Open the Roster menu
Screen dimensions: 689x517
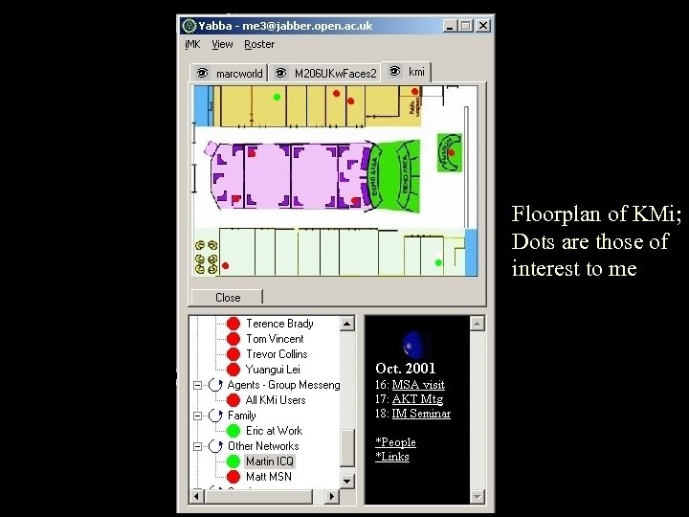click(259, 44)
